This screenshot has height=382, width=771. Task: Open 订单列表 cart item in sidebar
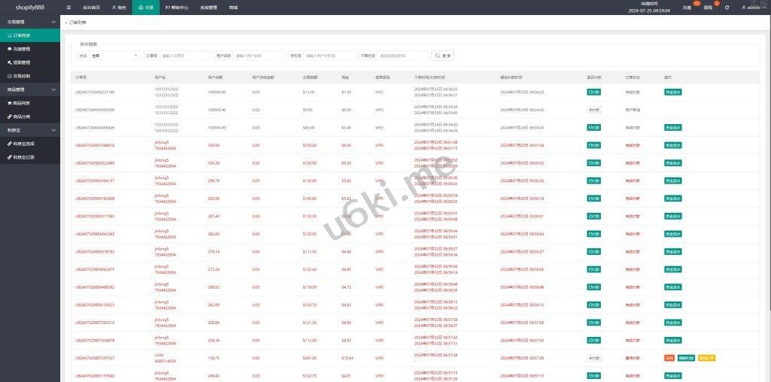click(21, 35)
